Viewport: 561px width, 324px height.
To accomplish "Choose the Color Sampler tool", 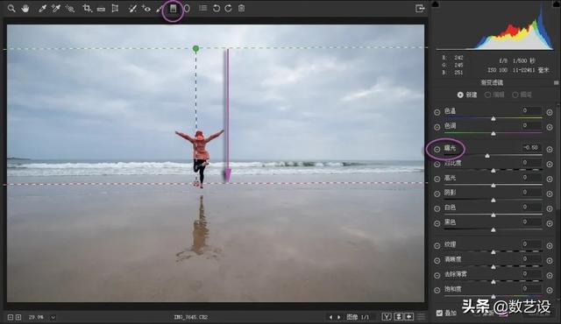I will 56,8.
